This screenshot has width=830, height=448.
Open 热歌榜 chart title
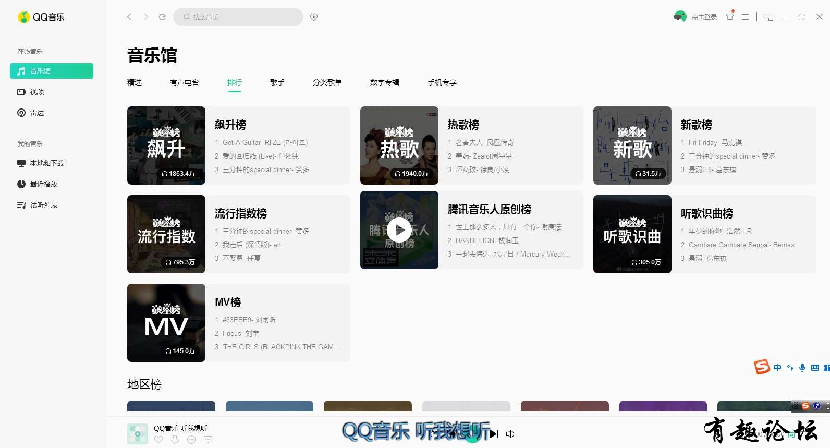[463, 125]
